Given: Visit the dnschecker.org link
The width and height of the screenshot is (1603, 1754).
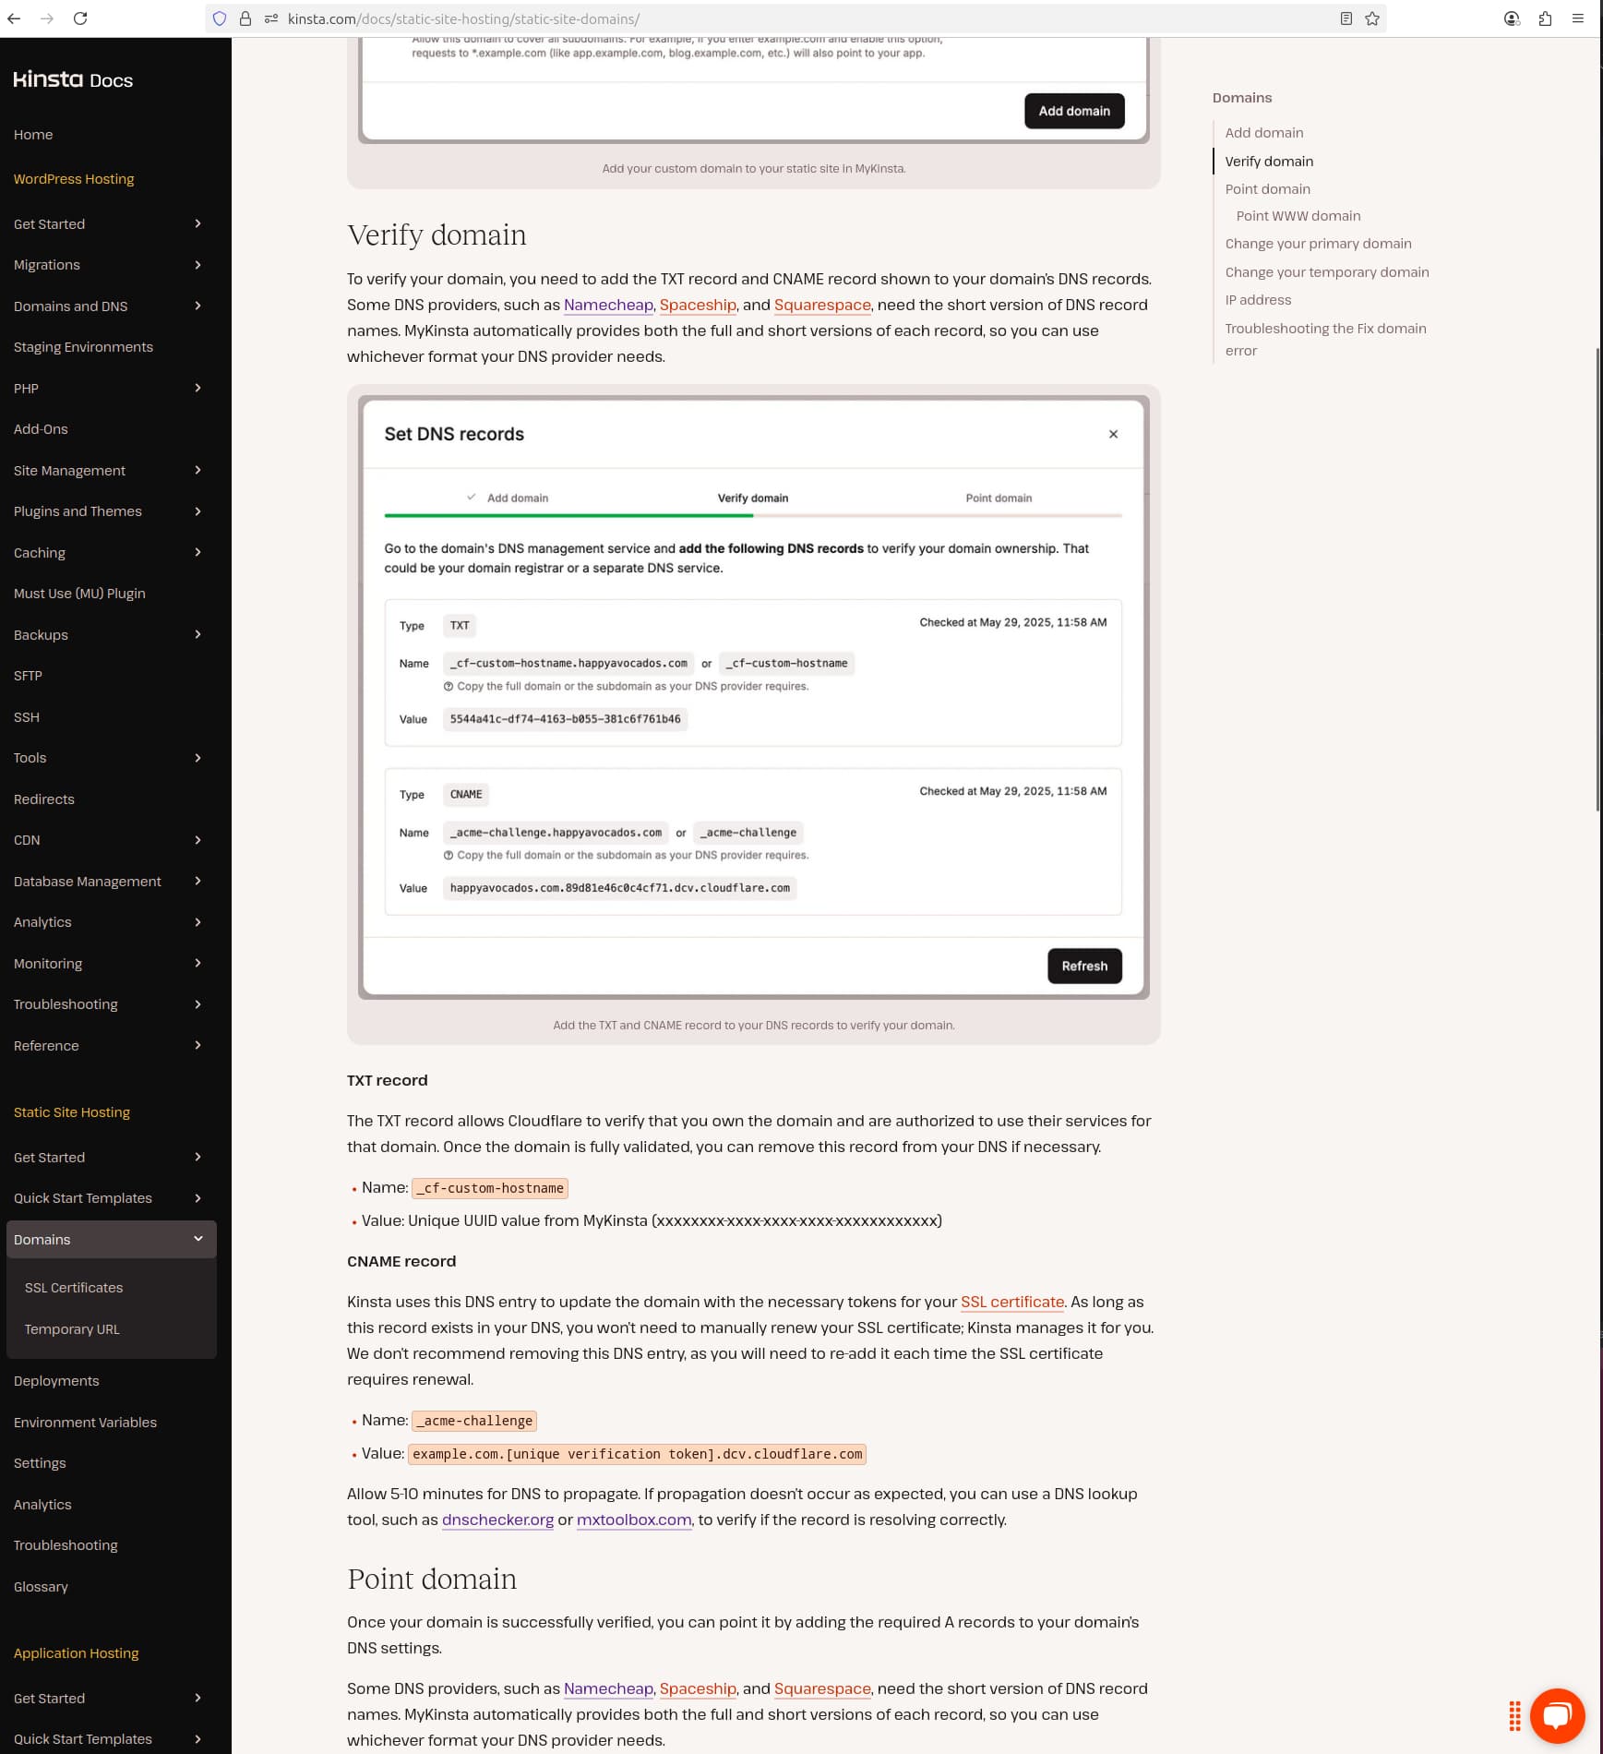Looking at the screenshot, I should click(497, 1520).
